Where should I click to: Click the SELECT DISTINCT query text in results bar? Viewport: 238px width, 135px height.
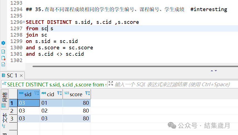pyautogui.click(x=57, y=85)
